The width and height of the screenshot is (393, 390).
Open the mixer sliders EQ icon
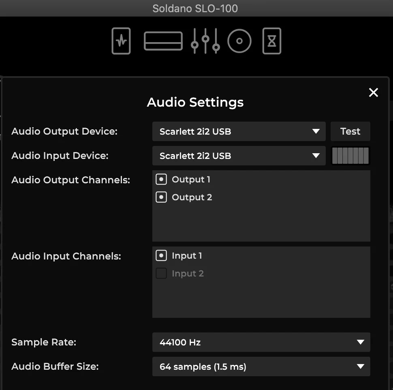[205, 41]
